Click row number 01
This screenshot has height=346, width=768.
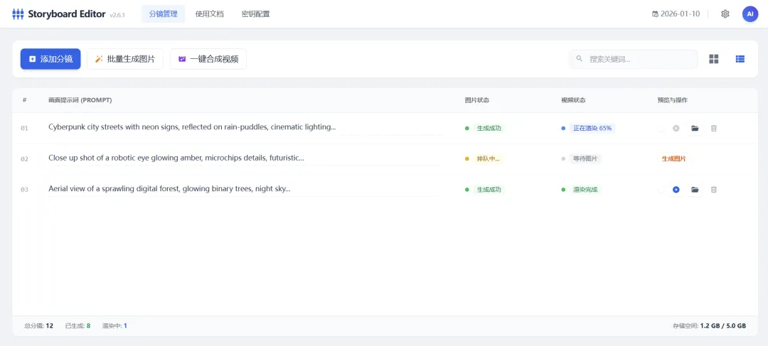[24, 128]
